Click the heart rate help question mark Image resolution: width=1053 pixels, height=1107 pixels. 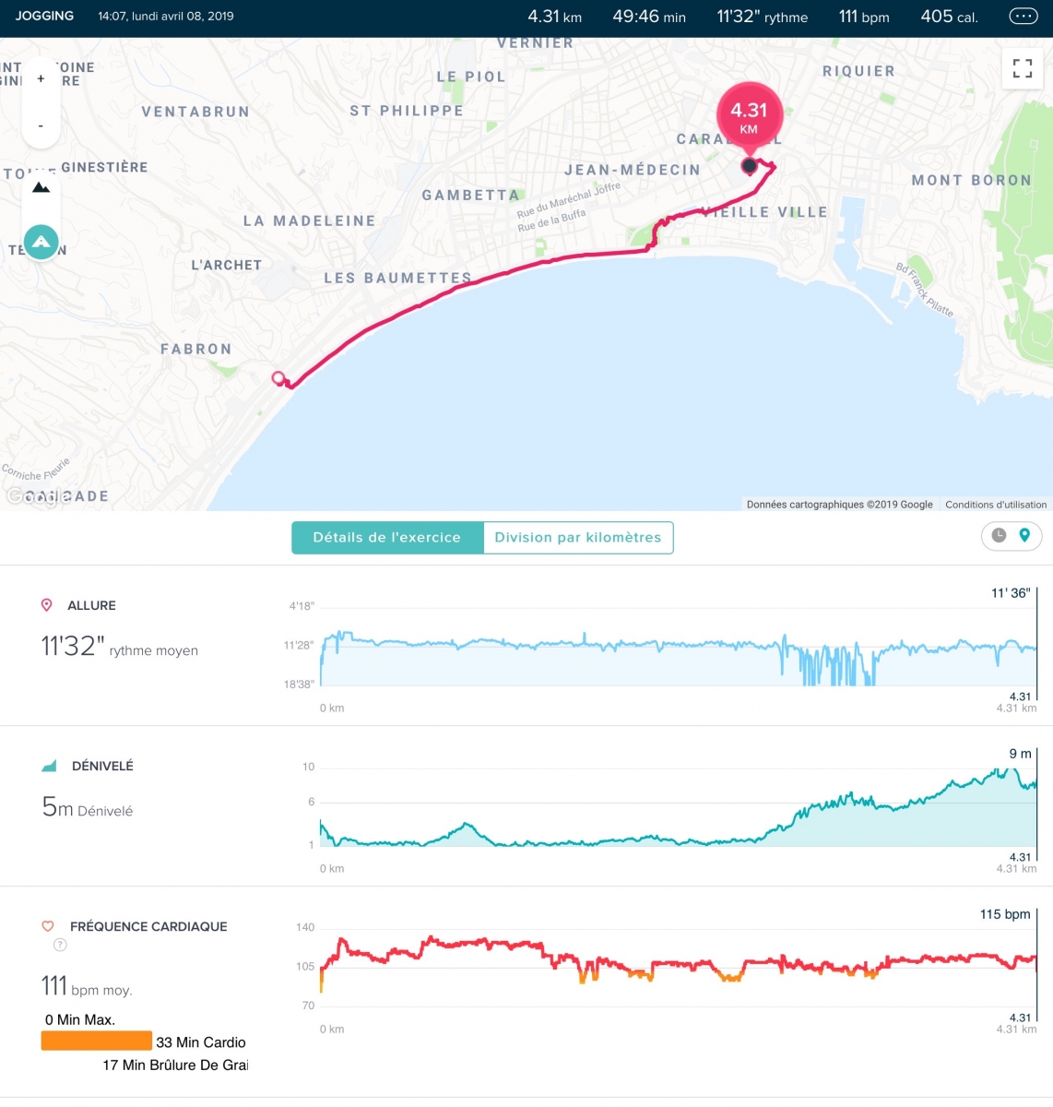point(60,945)
